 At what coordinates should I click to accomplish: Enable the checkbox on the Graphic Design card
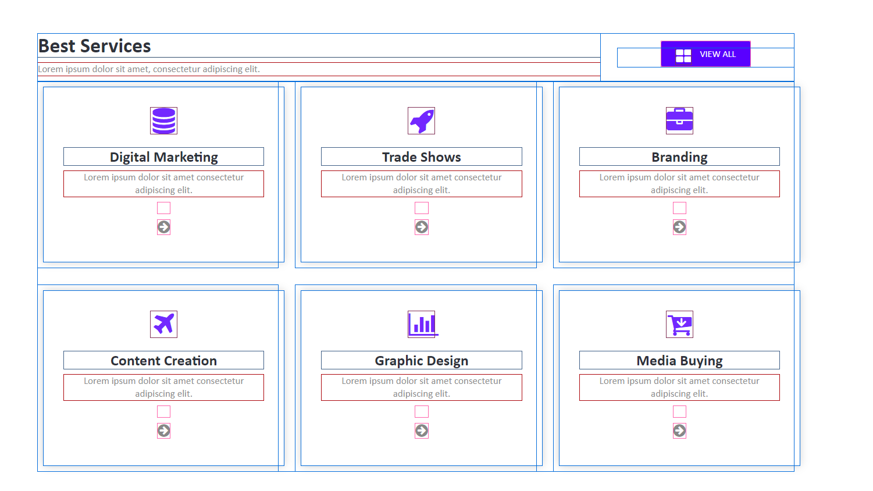(x=422, y=411)
